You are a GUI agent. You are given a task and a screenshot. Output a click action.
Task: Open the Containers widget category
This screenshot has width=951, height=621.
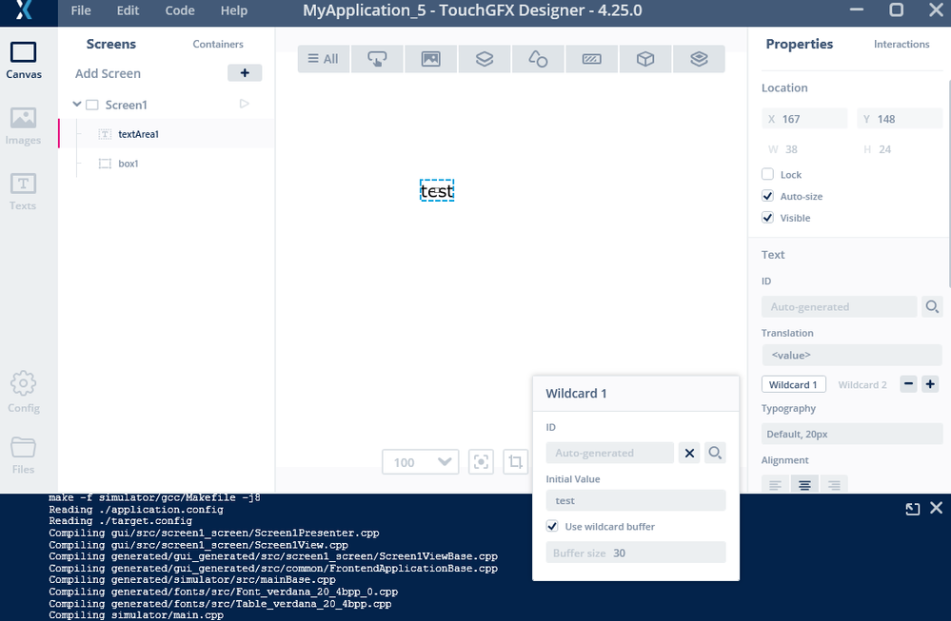[x=484, y=59]
